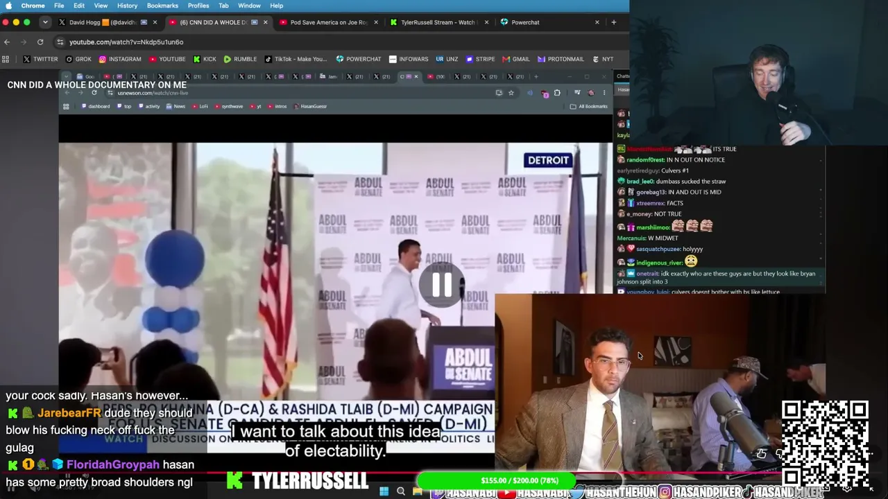View site information for youtube.com
888x499 pixels.
point(60,42)
